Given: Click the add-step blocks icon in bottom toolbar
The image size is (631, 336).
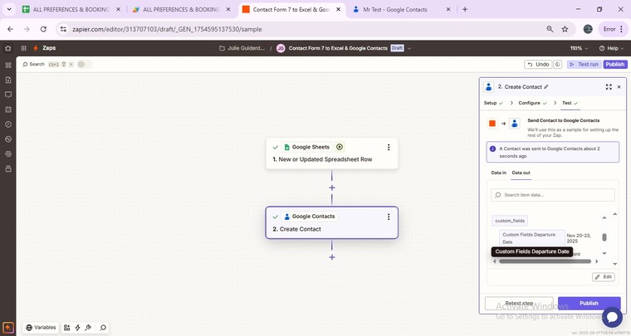Looking at the screenshot, I should 66,328.
